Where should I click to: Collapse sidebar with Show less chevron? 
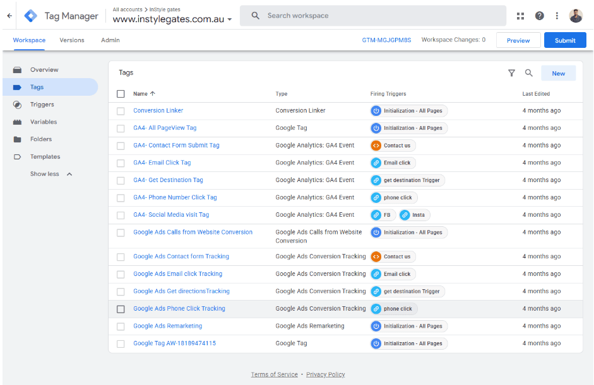tap(69, 175)
